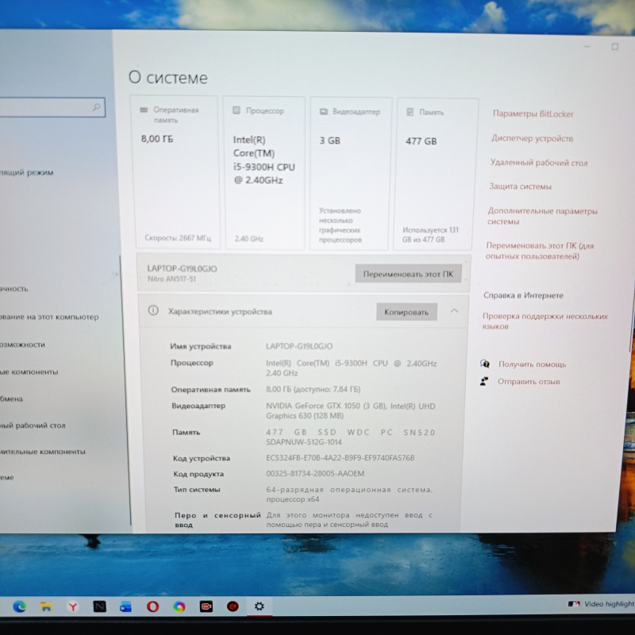Open Диспетчер устройств link
The height and width of the screenshot is (635, 635).
(532, 138)
